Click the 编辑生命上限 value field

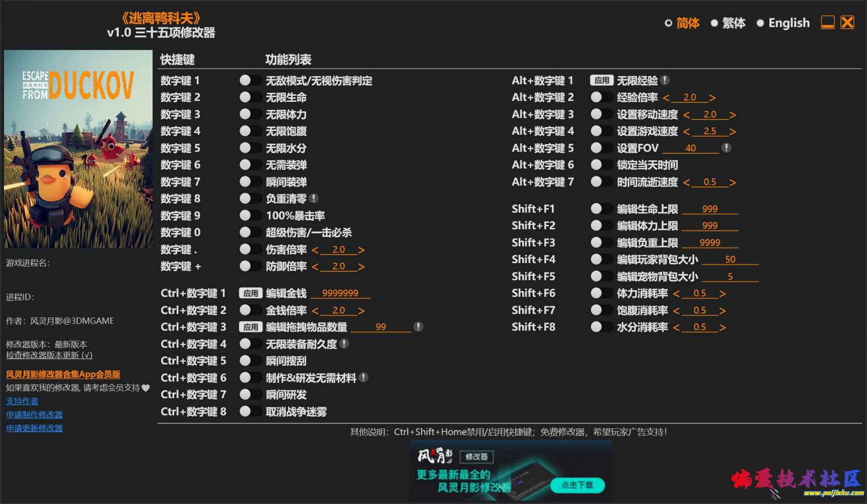[x=709, y=209]
